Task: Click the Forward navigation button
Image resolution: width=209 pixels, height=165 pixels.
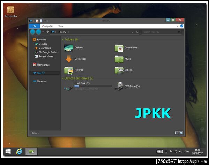Action: [x=39, y=32]
